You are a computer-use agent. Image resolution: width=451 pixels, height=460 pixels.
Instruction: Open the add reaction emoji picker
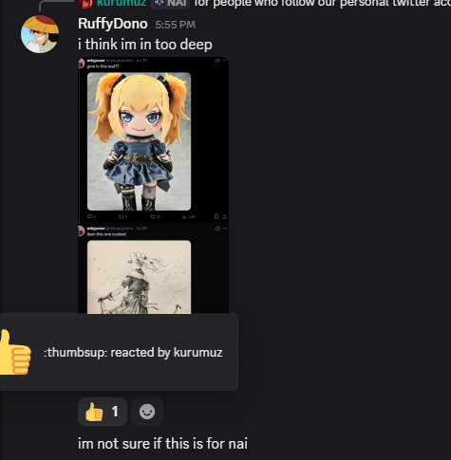coord(147,412)
